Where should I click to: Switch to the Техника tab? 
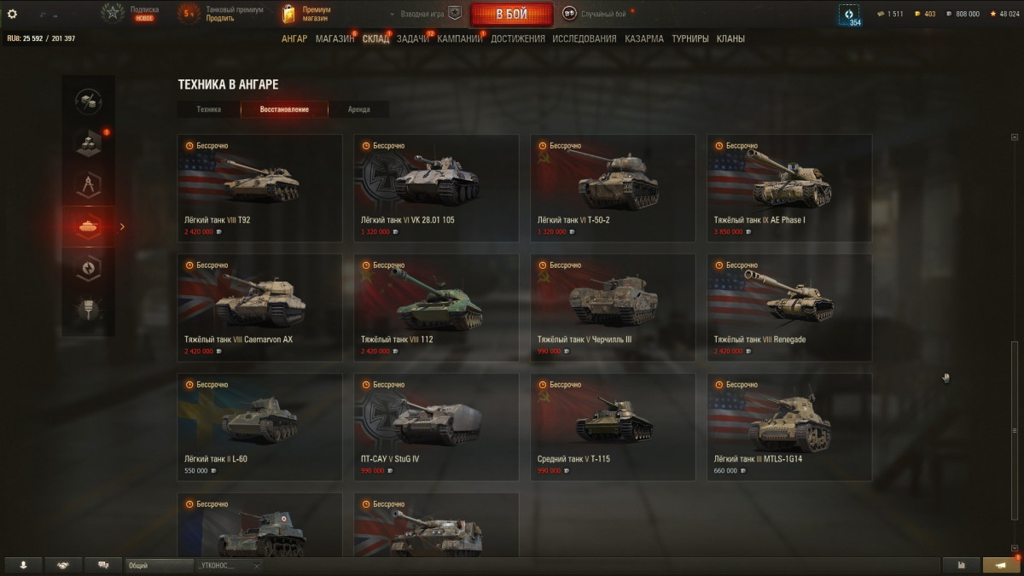tap(209, 109)
